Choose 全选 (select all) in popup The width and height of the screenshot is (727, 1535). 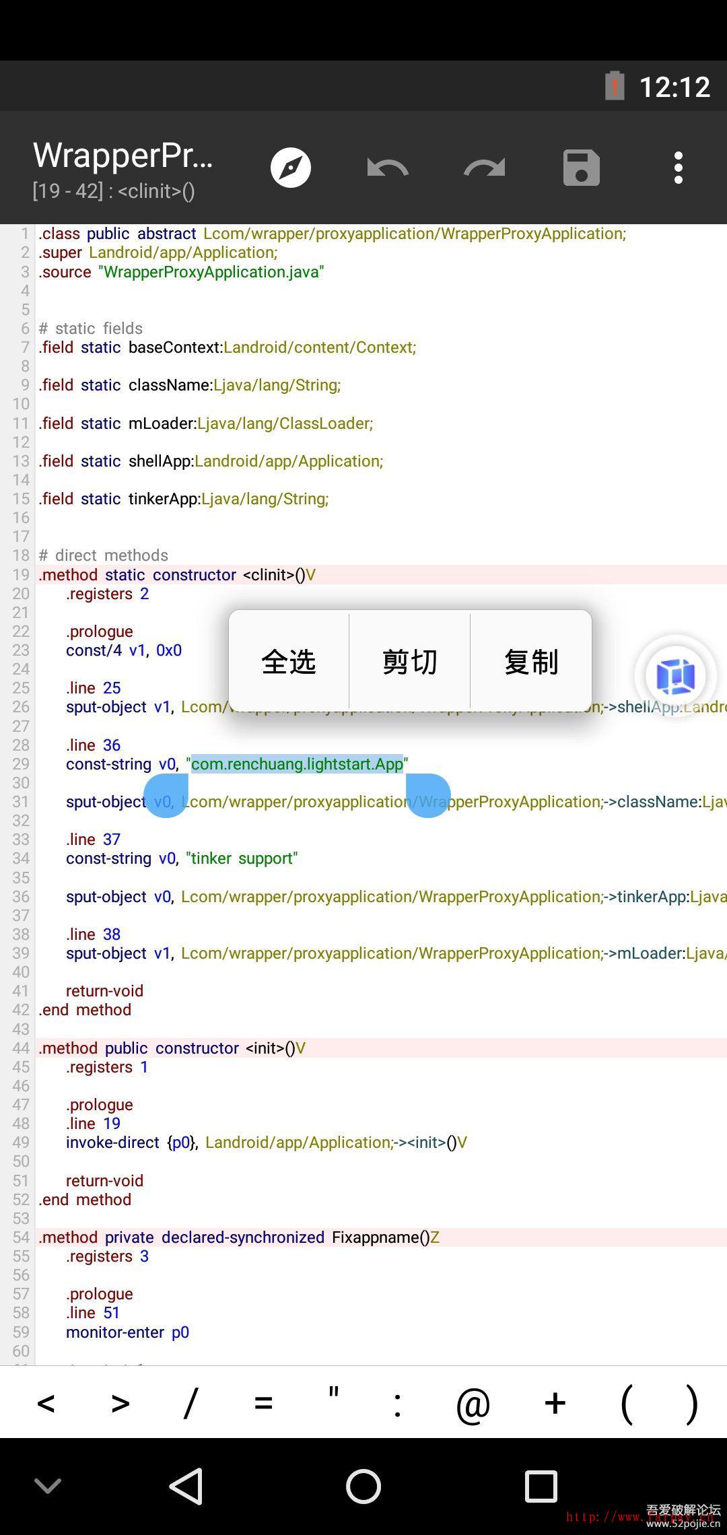click(289, 661)
